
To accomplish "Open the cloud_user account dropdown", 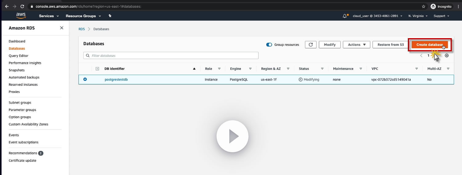I will (377, 16).
